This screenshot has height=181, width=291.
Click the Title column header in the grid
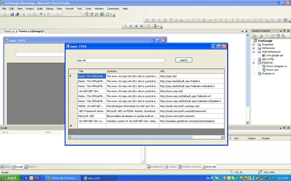coord(92,71)
